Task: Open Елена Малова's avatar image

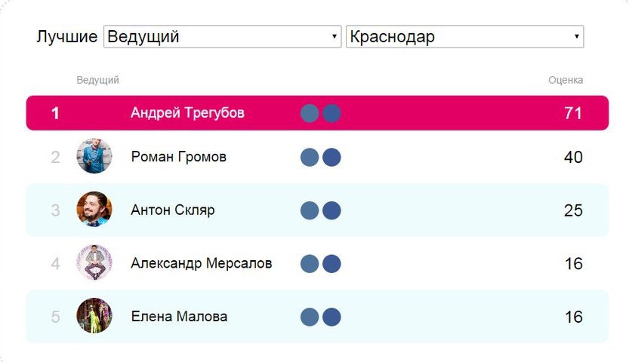Action: pos(94,316)
